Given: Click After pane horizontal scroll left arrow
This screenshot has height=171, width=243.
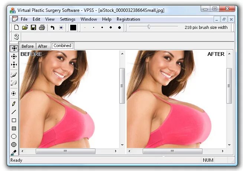Looking at the screenshot, I should (129, 151).
